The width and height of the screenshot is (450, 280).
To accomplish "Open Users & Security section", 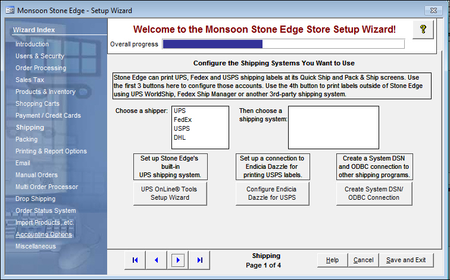I will [40, 56].
